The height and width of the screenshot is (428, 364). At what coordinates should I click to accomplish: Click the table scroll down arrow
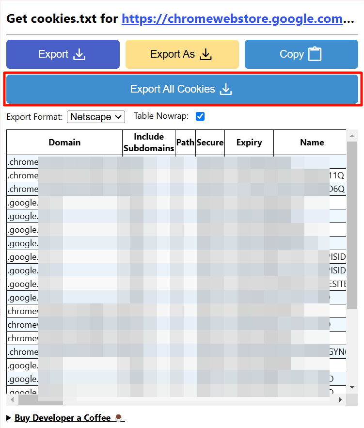pyautogui.click(x=352, y=387)
